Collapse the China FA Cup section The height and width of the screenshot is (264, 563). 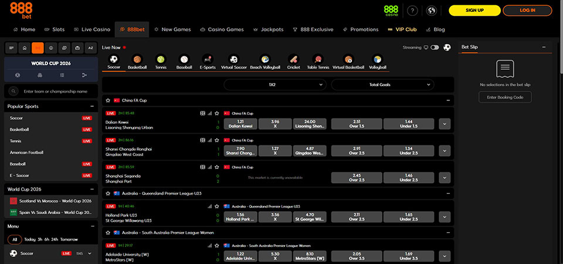[448, 100]
